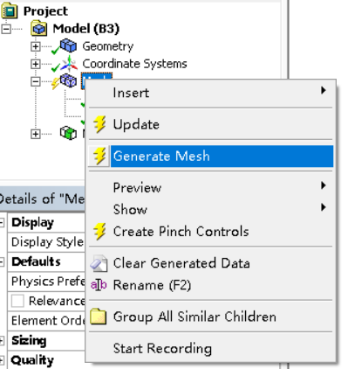
Task: Tick the Relevance checkbox
Action: 17,301
